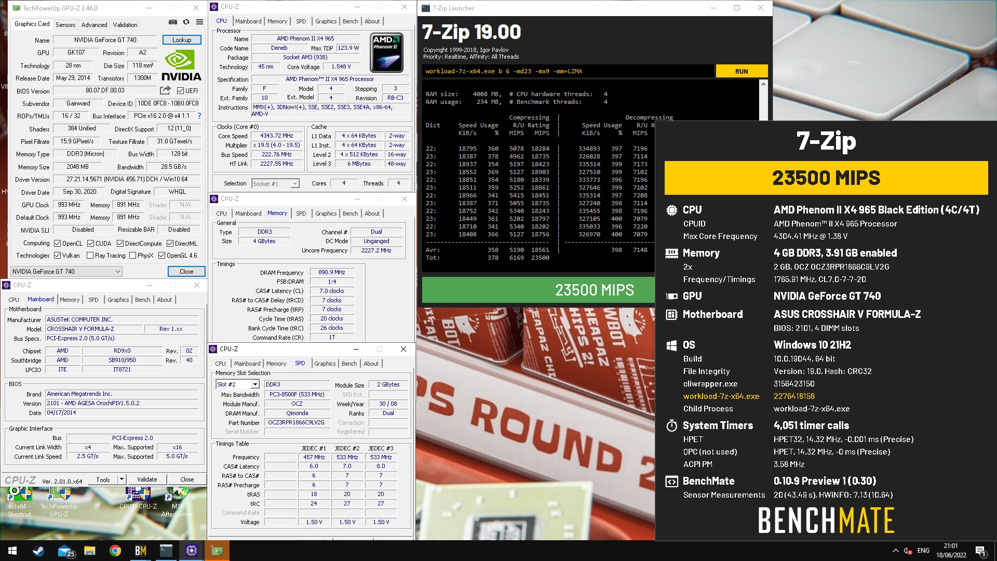997x561 pixels.
Task: Expand the CPU-Z Tools dropdown arrow
Action: 122,479
